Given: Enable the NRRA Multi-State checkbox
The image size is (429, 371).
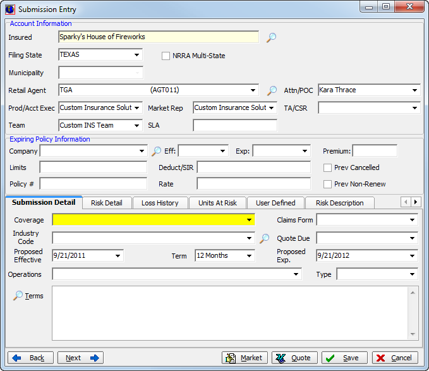Looking at the screenshot, I should click(x=166, y=56).
